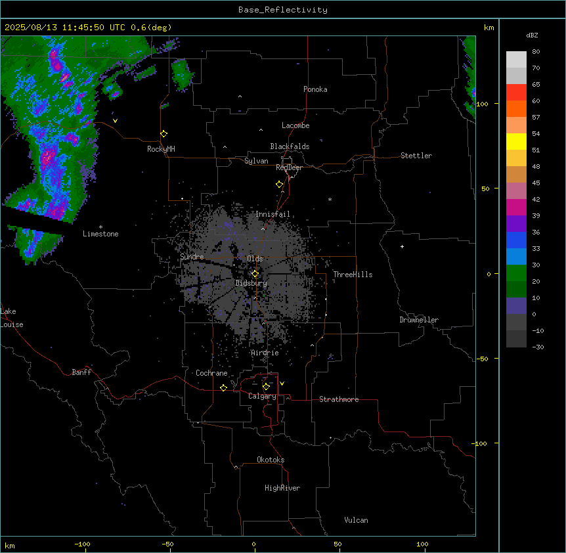Click the Okotoks label
Image resolution: width=566 pixels, height=553 pixels.
point(271,460)
